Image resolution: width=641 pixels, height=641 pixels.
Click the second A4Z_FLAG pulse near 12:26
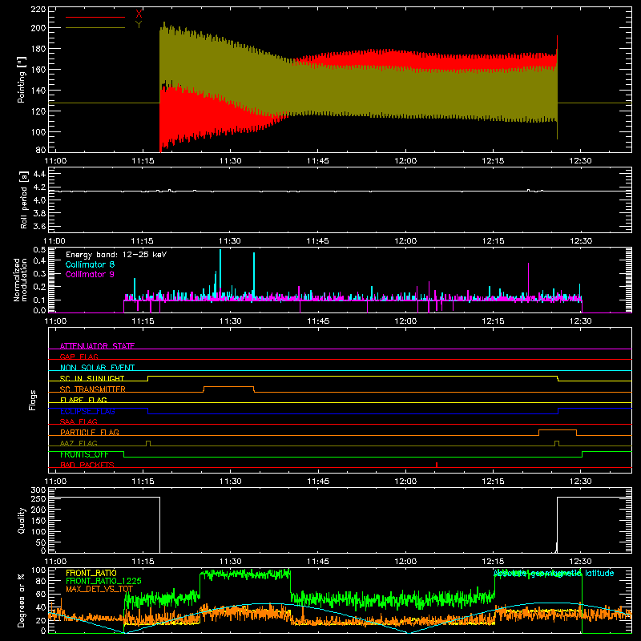pos(556,443)
